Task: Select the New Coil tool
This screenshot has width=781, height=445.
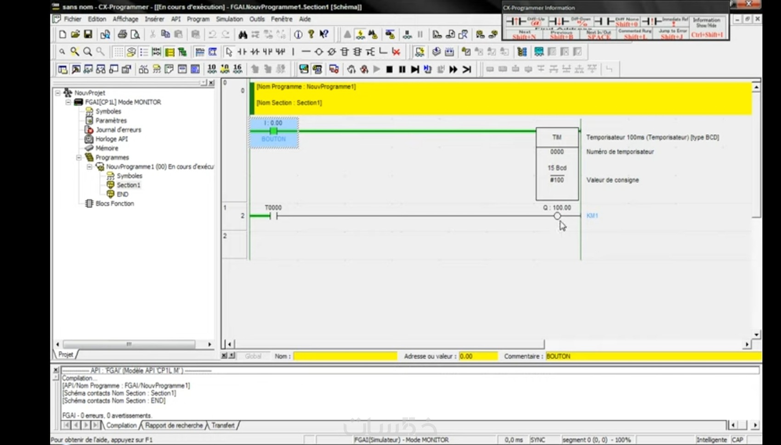Action: [319, 52]
